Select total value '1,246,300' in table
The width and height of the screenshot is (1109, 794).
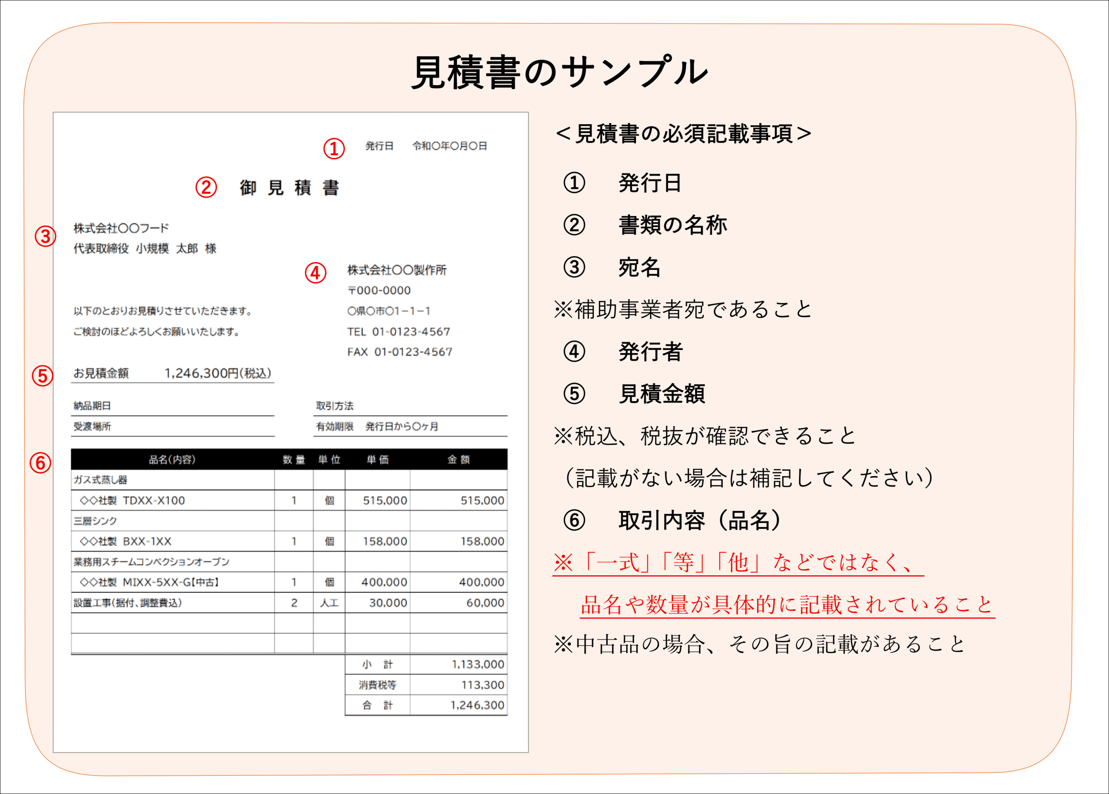477,705
